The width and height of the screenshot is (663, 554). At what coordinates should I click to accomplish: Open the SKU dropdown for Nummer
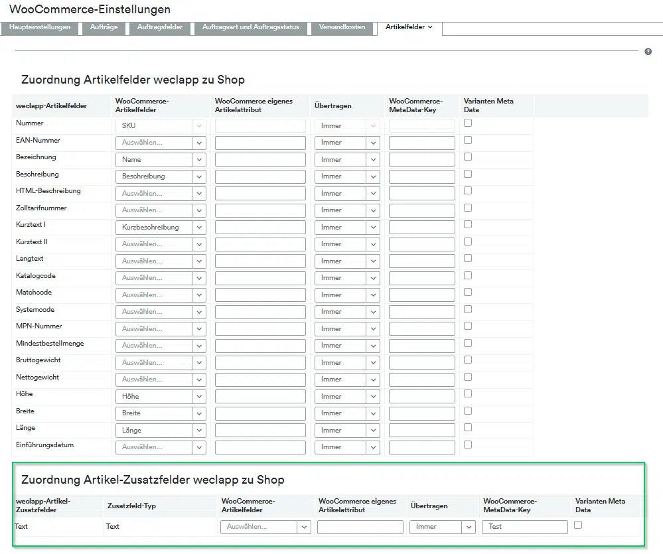(161, 125)
